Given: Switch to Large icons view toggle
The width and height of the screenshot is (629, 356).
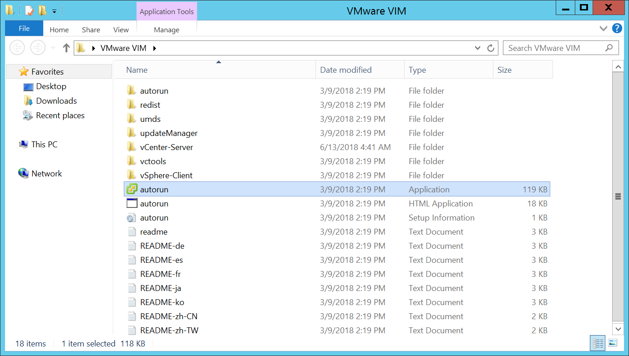Looking at the screenshot, I should coord(613,343).
